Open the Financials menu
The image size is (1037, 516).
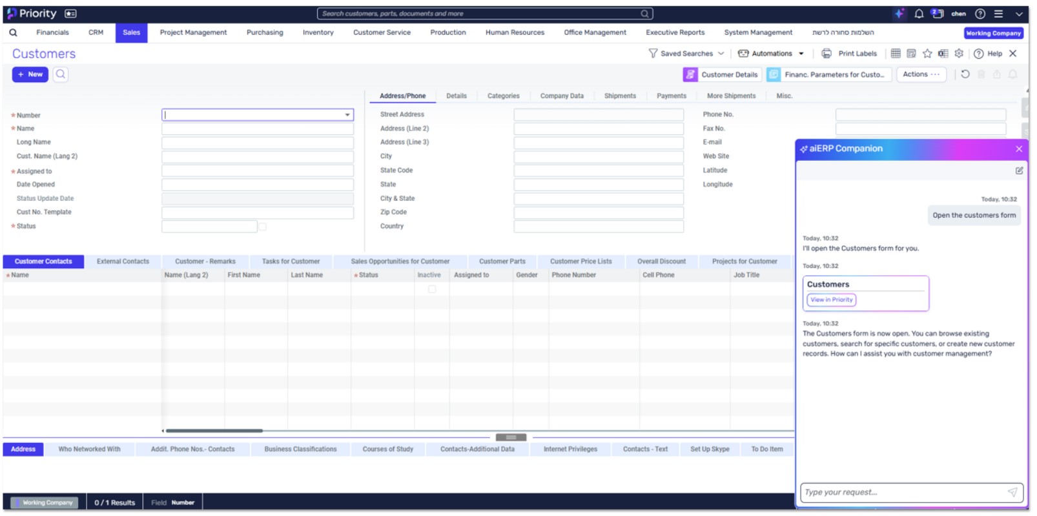click(52, 32)
